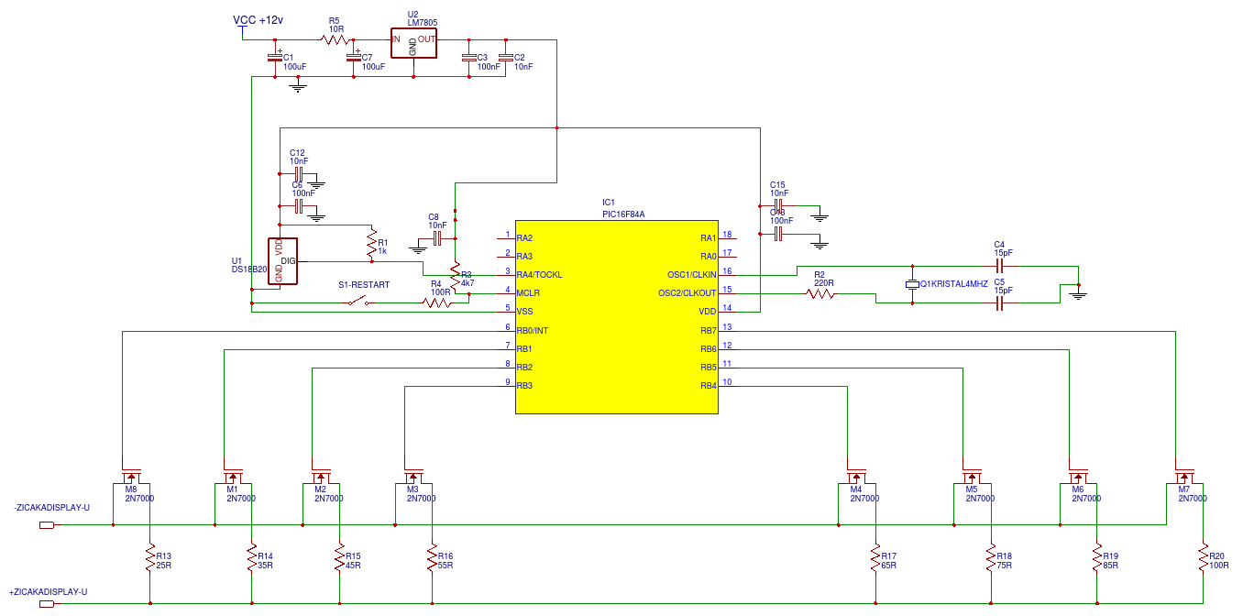Select the RB3 pin label
The width and height of the screenshot is (1243, 616).
[525, 385]
